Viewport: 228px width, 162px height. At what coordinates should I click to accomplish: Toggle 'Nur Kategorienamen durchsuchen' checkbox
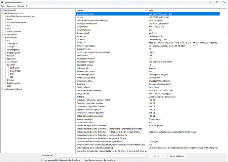pyautogui.click(x=83, y=160)
